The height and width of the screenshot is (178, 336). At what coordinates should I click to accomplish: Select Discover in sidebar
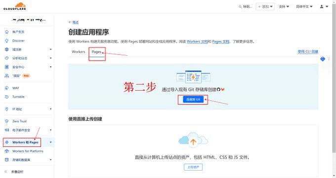click(x=18, y=40)
